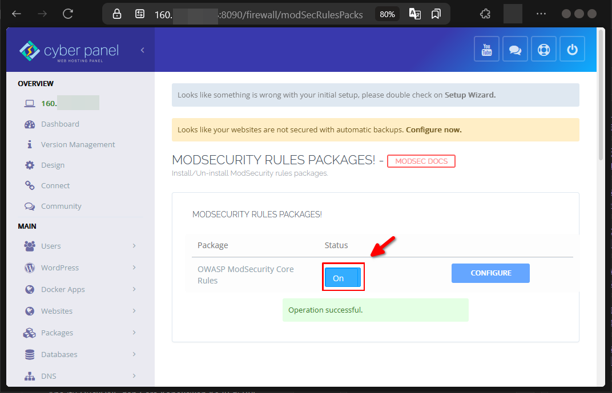Screen dimensions: 612x393
Task: Open the site permissions icon in address bar
Action: (139, 14)
